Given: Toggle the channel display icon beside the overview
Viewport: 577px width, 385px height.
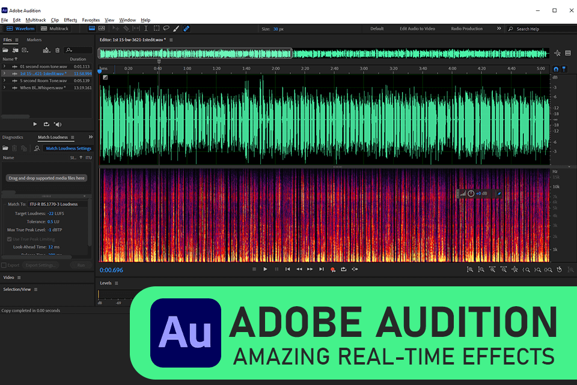Looking at the screenshot, I should 568,54.
